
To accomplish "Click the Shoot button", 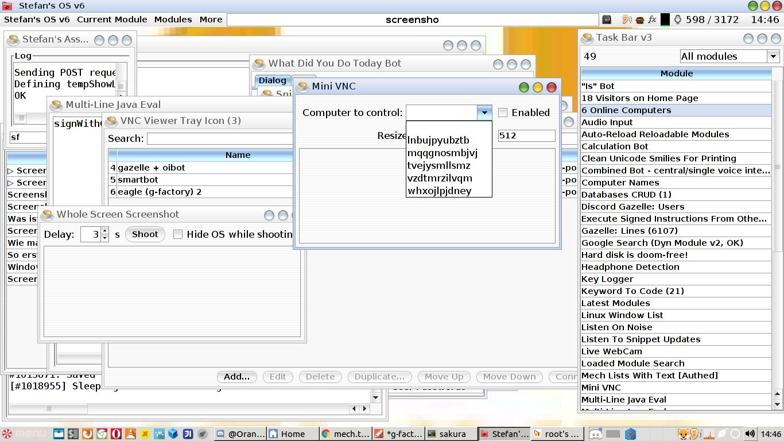I will click(145, 234).
